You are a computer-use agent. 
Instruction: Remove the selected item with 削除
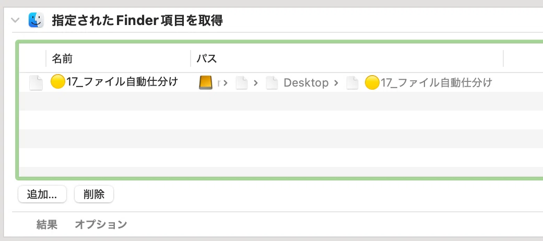click(94, 195)
